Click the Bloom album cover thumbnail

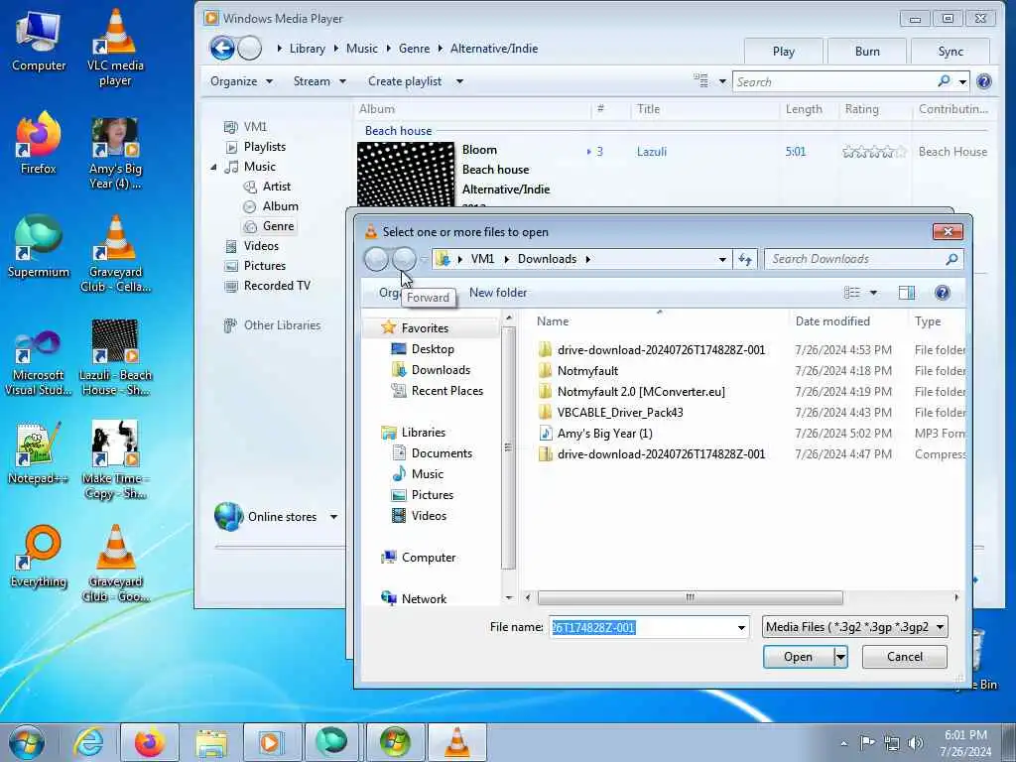tap(406, 174)
